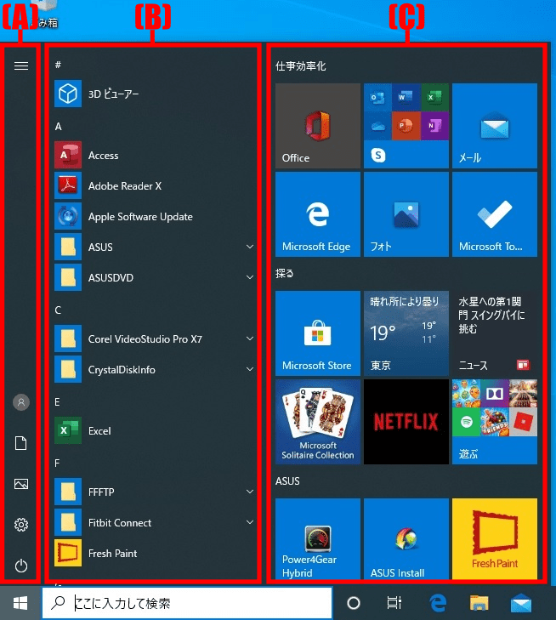Image resolution: width=556 pixels, height=620 pixels.
Task: Launch Excel from the app list
Action: 153,430
